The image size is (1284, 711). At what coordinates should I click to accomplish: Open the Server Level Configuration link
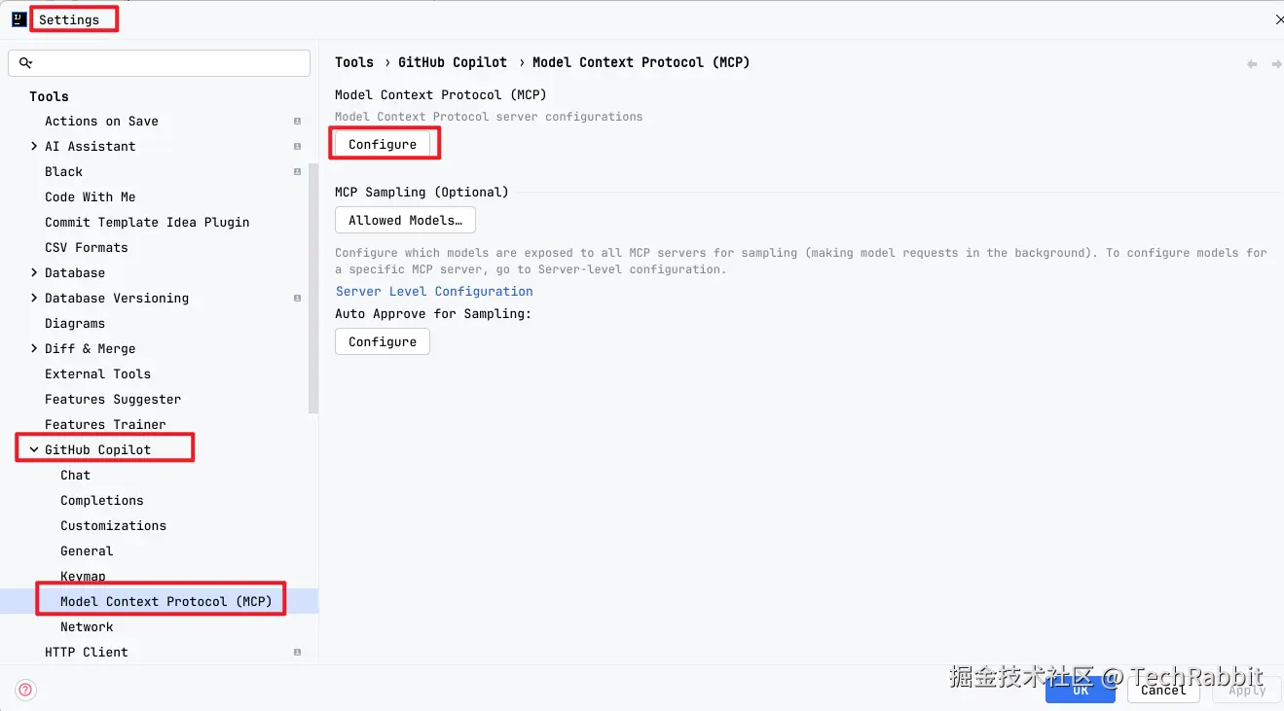click(434, 291)
